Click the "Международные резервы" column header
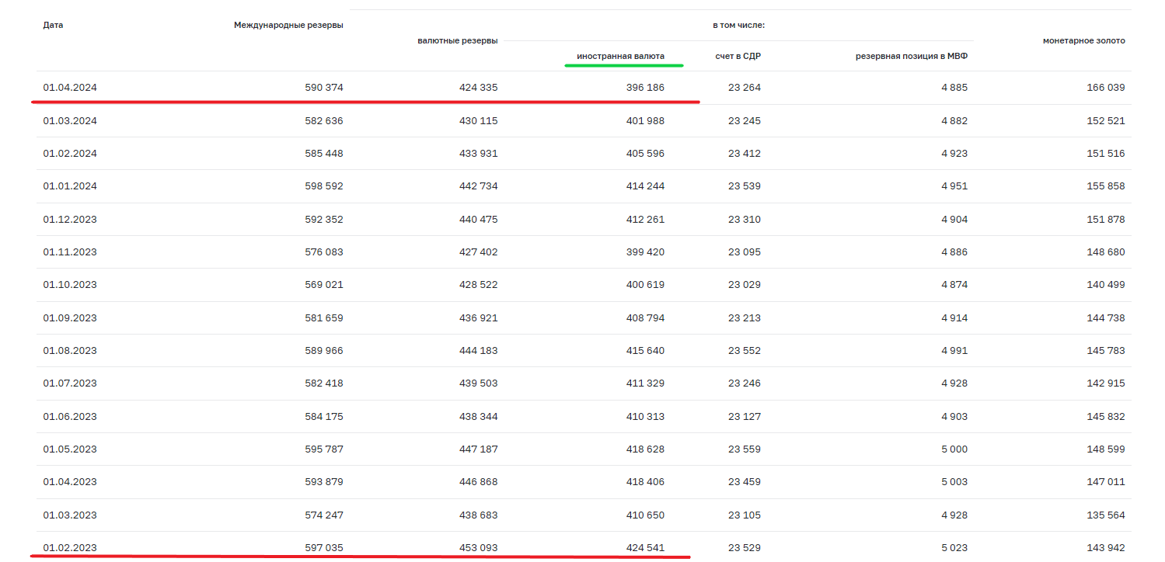The width and height of the screenshot is (1165, 562). pos(288,25)
